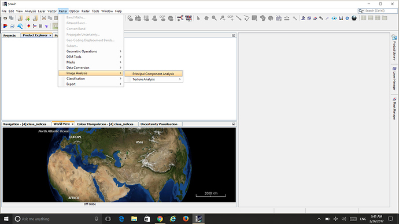Select the arrow selection tool
Screen dimensions: 399x224
point(198,18)
